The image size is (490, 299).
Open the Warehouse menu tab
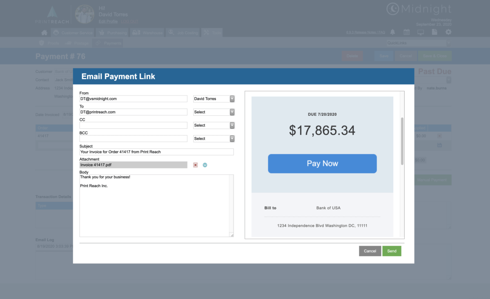pos(147,32)
